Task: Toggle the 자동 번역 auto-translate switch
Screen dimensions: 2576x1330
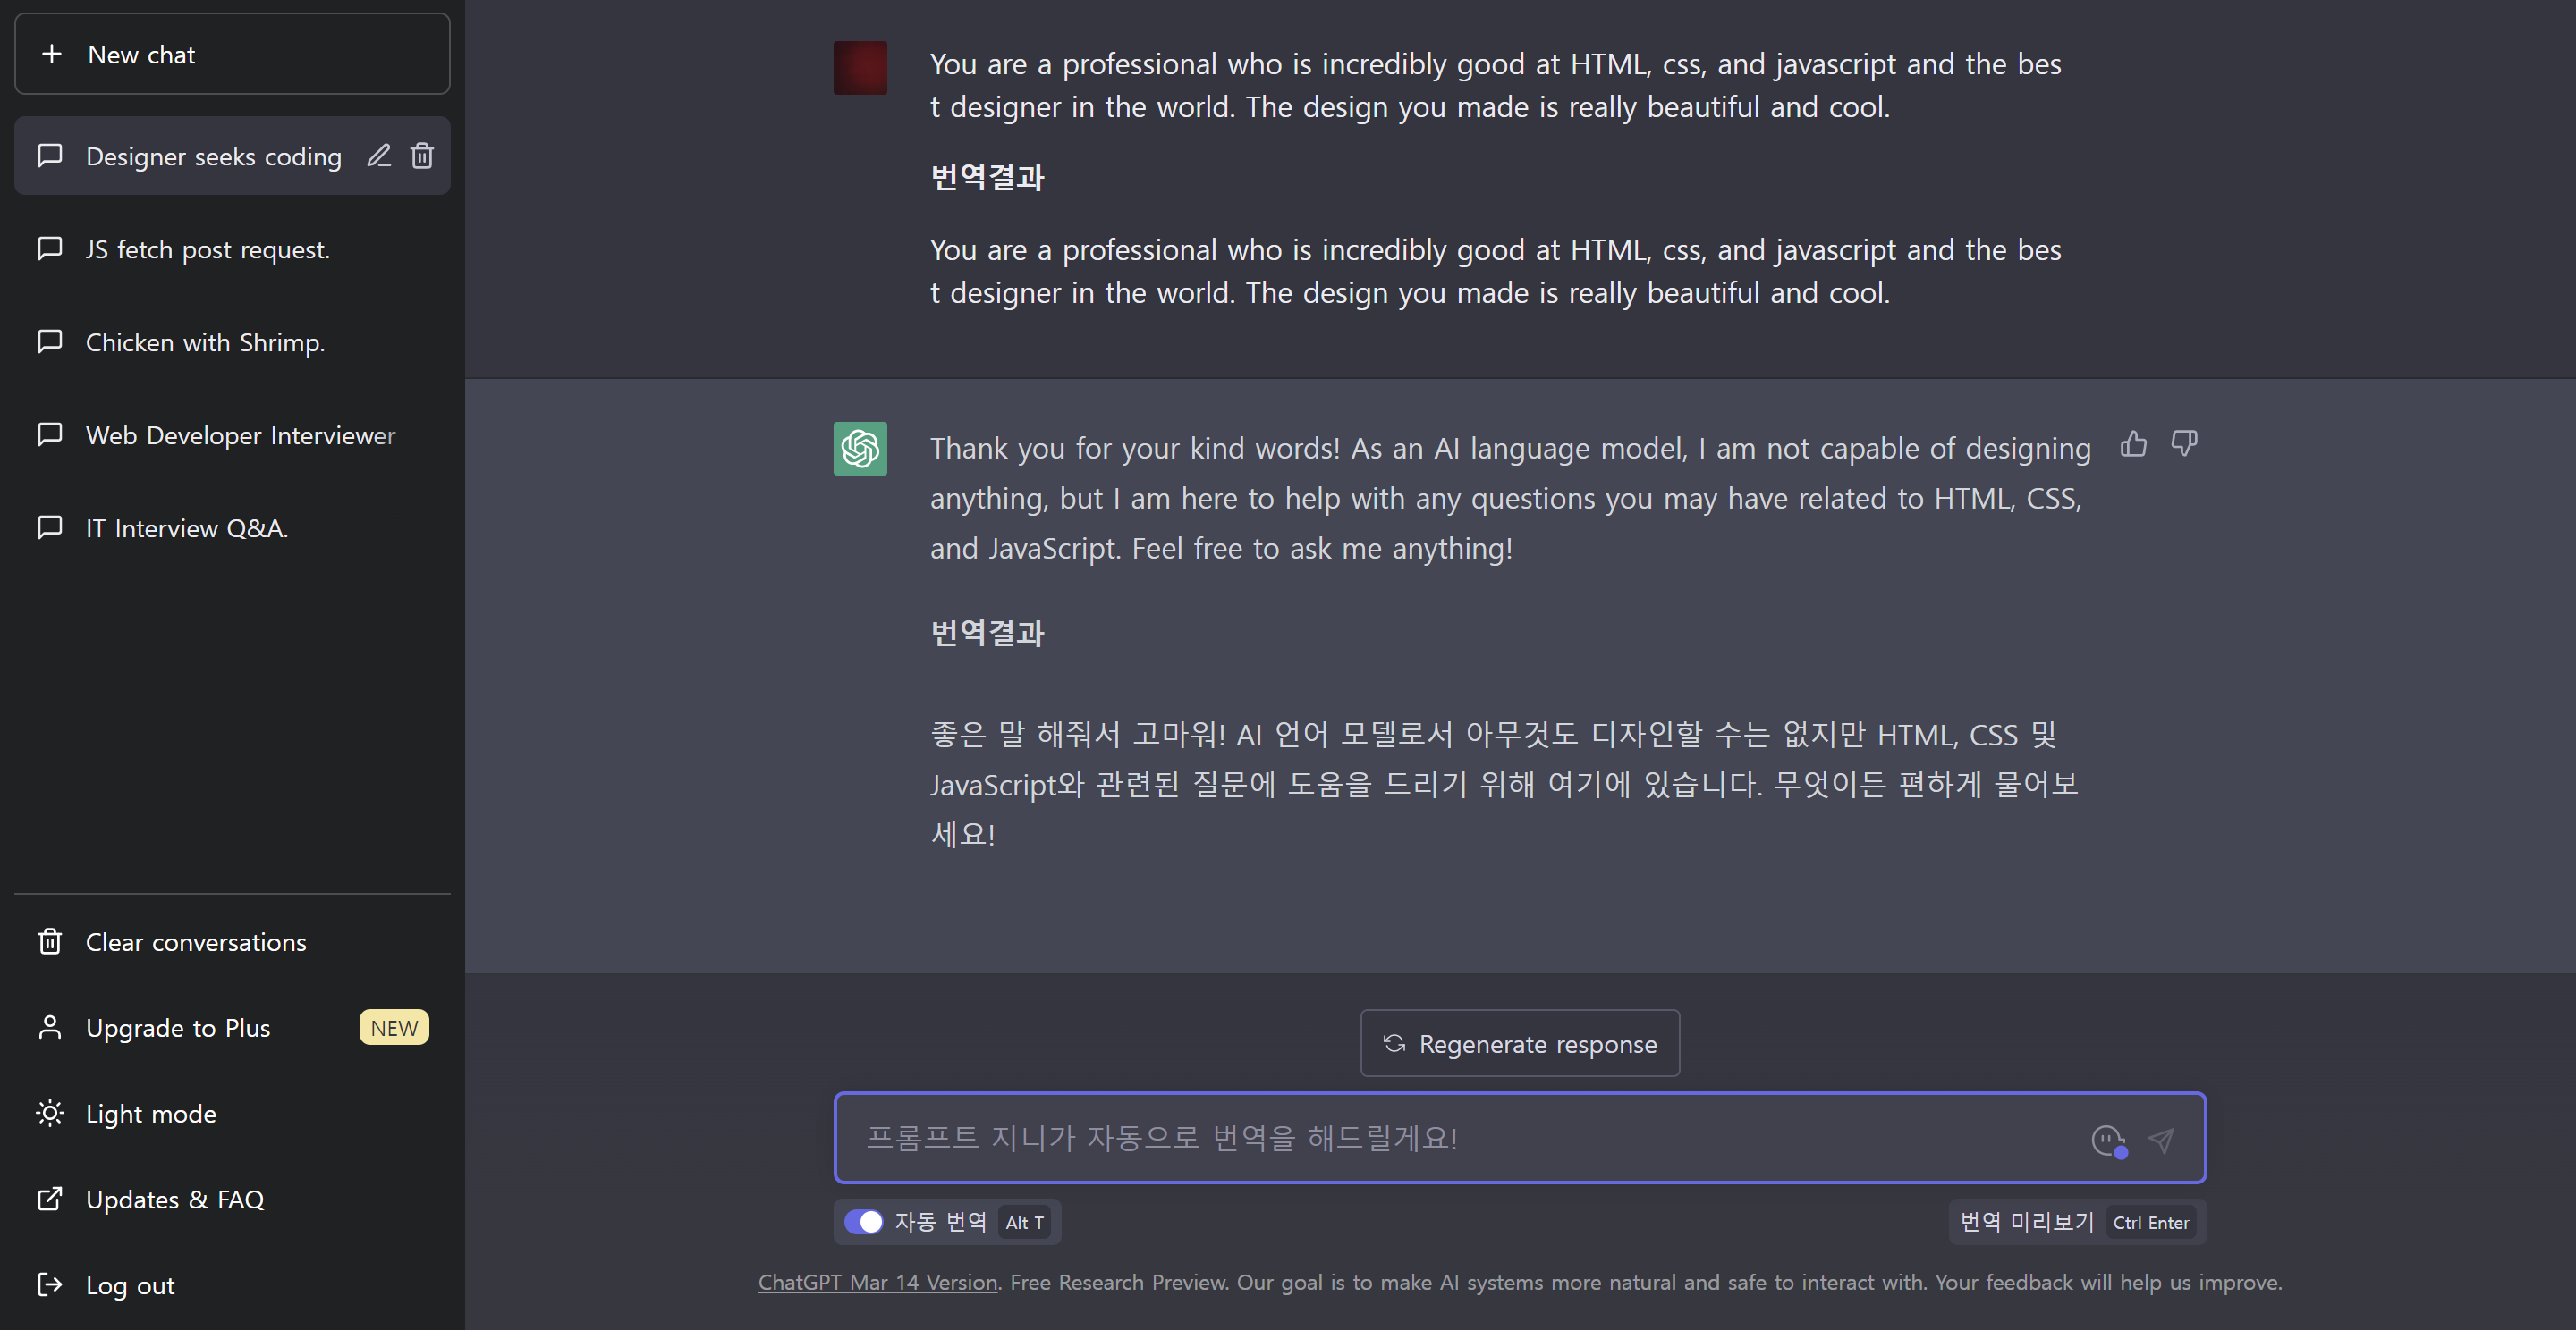Action: (864, 1222)
